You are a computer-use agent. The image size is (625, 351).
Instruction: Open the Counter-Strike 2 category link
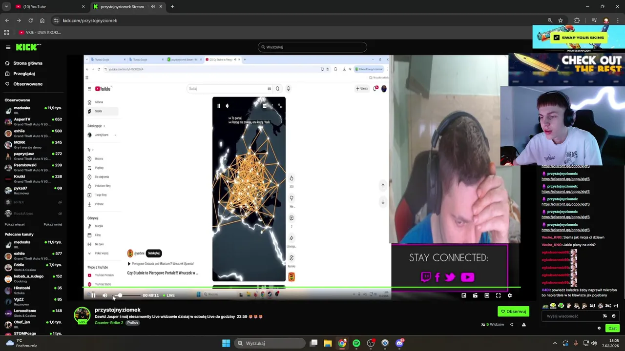[x=109, y=323]
